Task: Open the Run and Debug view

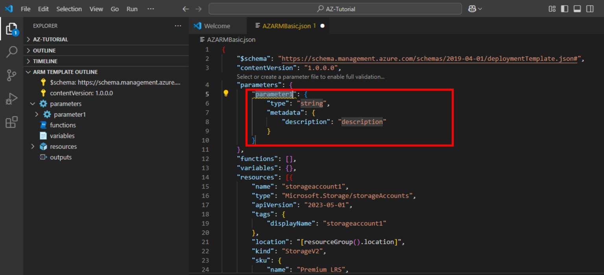Action: pyautogui.click(x=11, y=99)
